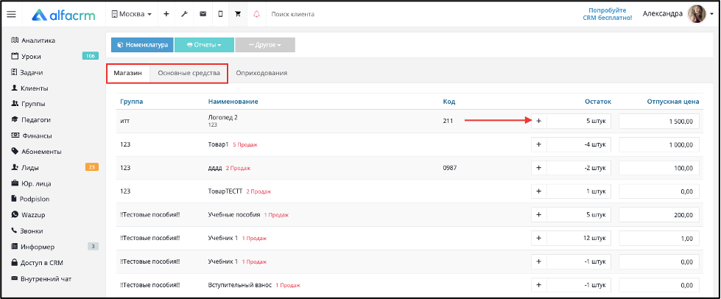Open Wazzup in the sidebar
The height and width of the screenshot is (299, 721).
pos(28,215)
